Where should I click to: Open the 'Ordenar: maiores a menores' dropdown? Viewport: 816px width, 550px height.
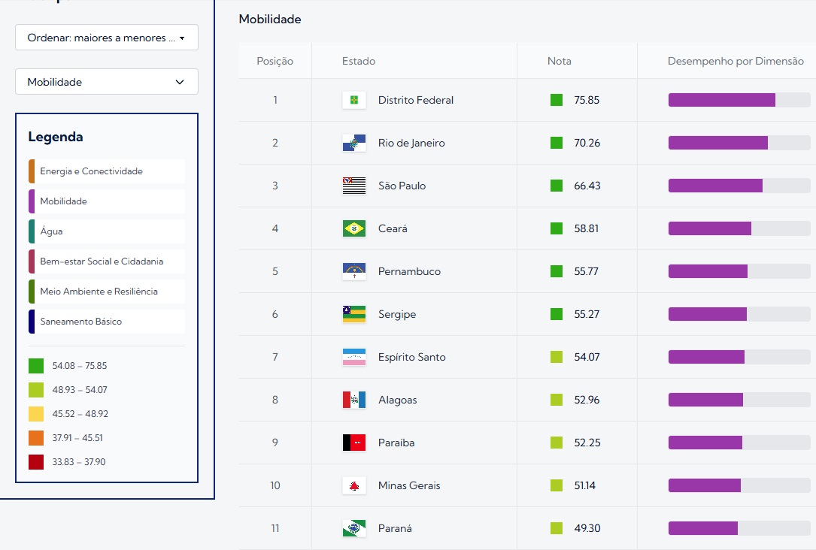click(x=106, y=37)
